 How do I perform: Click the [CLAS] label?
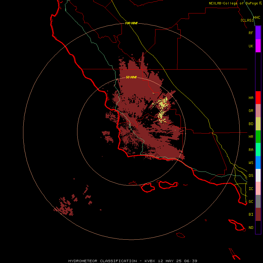(247, 20)
